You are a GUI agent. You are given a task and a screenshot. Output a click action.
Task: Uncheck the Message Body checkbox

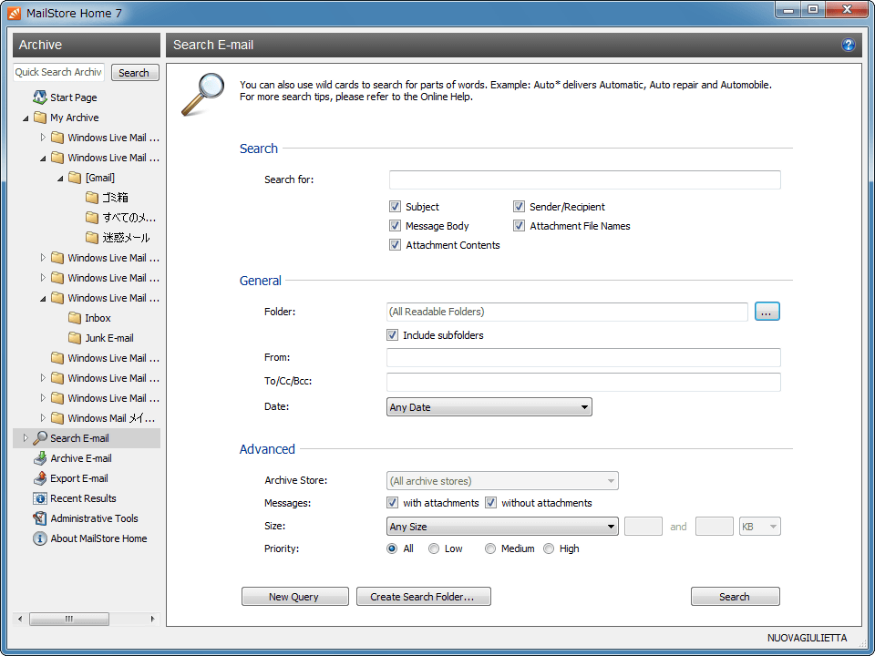tap(395, 225)
